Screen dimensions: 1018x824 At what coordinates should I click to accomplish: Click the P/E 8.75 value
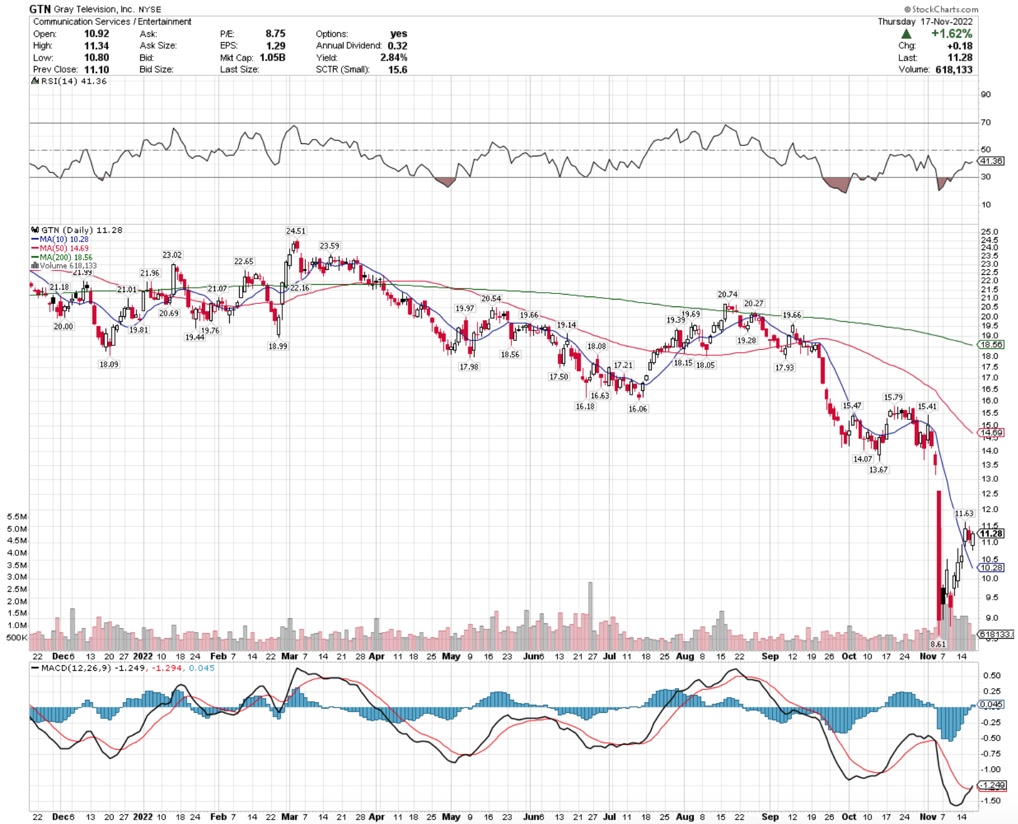[x=276, y=34]
